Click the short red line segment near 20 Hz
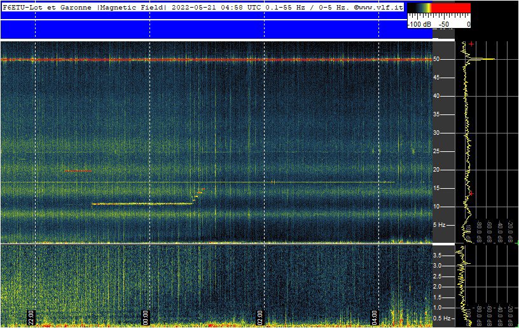519x328 pixels. 78,171
